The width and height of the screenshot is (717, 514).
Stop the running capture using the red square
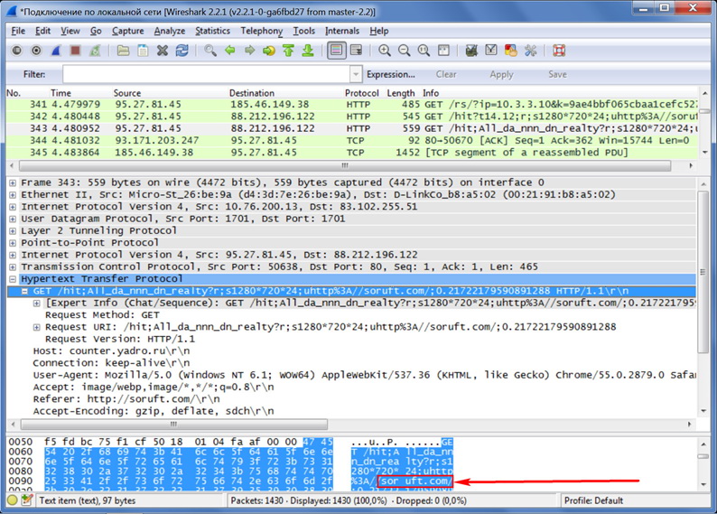click(76, 51)
